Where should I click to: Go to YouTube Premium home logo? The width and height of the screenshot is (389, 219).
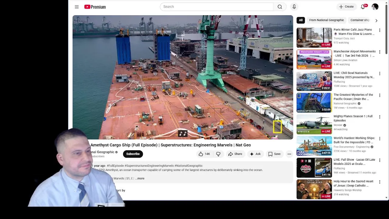95,7
